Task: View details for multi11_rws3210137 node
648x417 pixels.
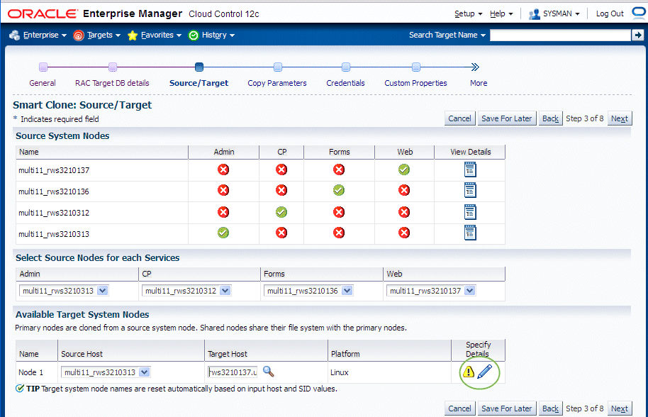Action: 470,169
